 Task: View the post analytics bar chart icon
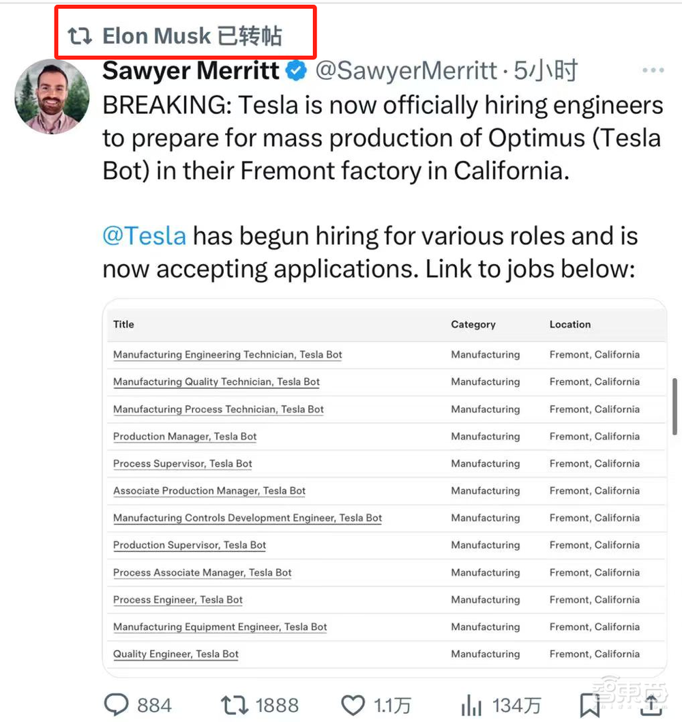pos(472,704)
